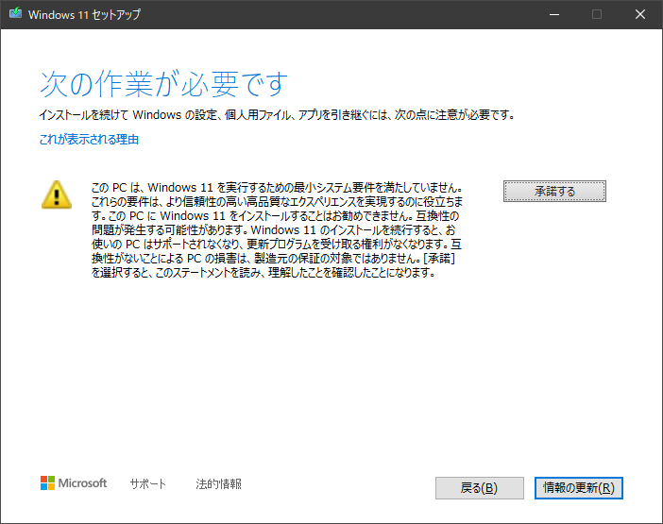
Task: Close the Windows 11 セットアップ window
Action: pos(640,14)
